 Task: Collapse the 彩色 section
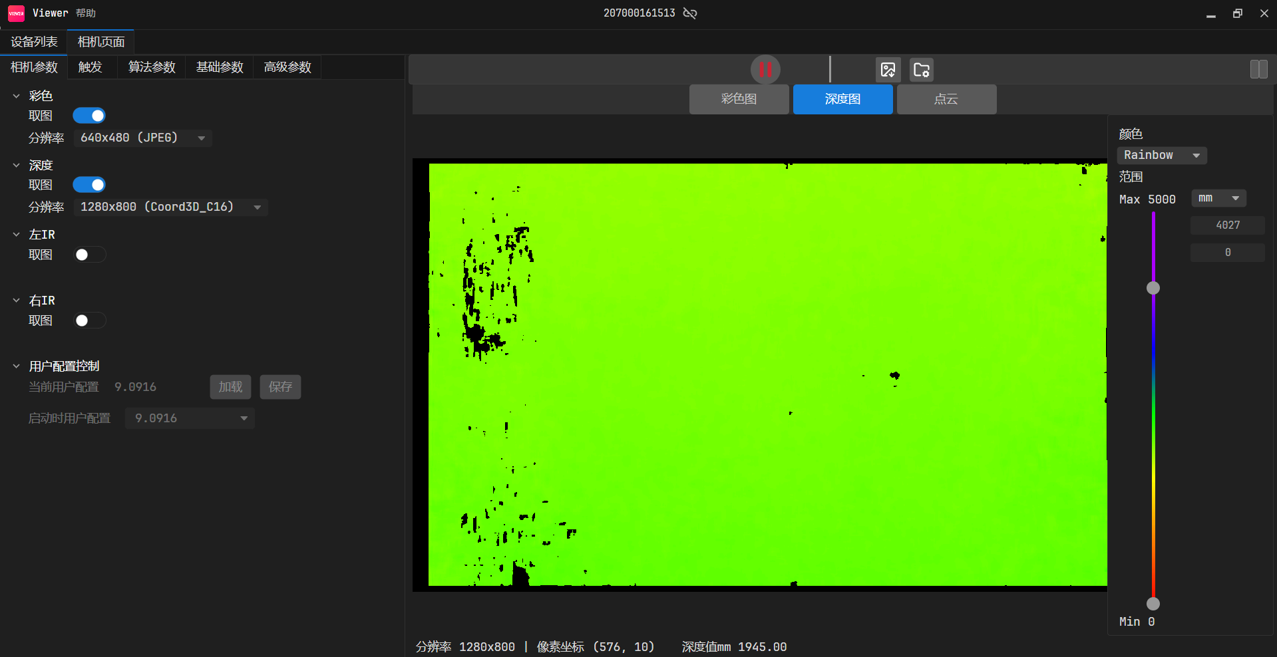coord(17,96)
